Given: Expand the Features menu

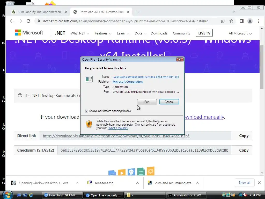Looking at the screenshot, I should (x=103, y=33).
